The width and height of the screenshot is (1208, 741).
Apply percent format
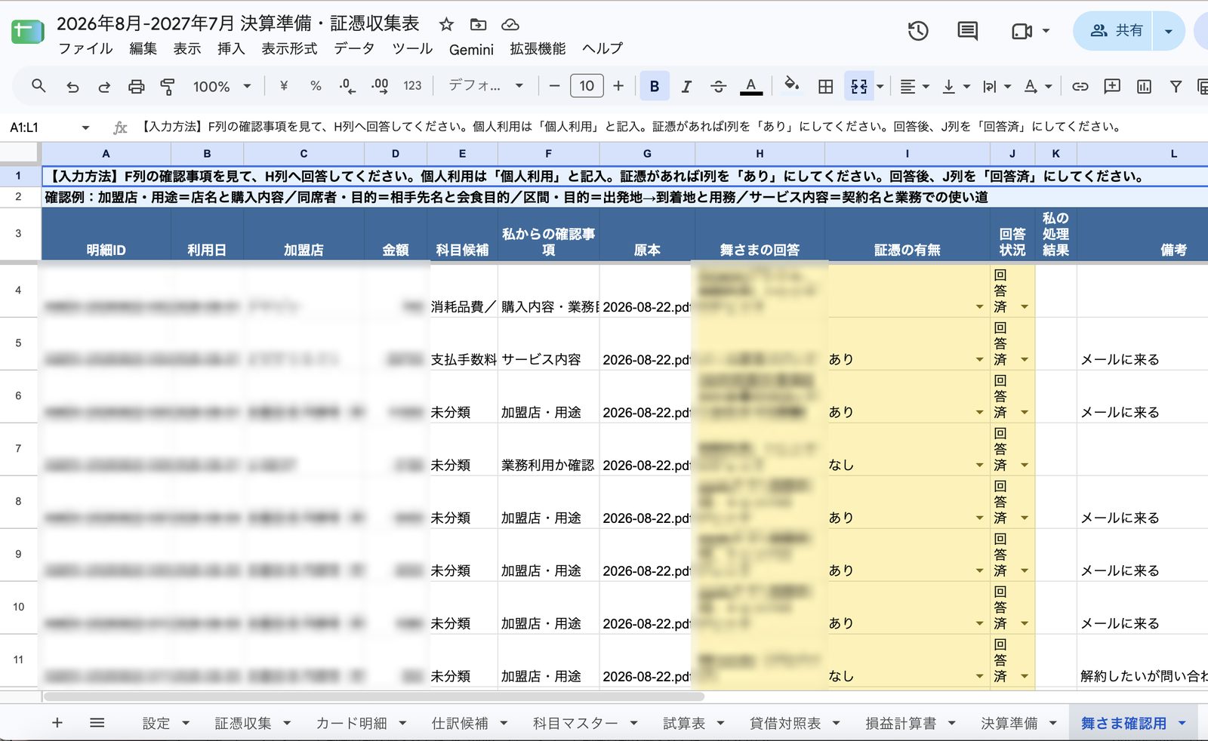point(316,86)
